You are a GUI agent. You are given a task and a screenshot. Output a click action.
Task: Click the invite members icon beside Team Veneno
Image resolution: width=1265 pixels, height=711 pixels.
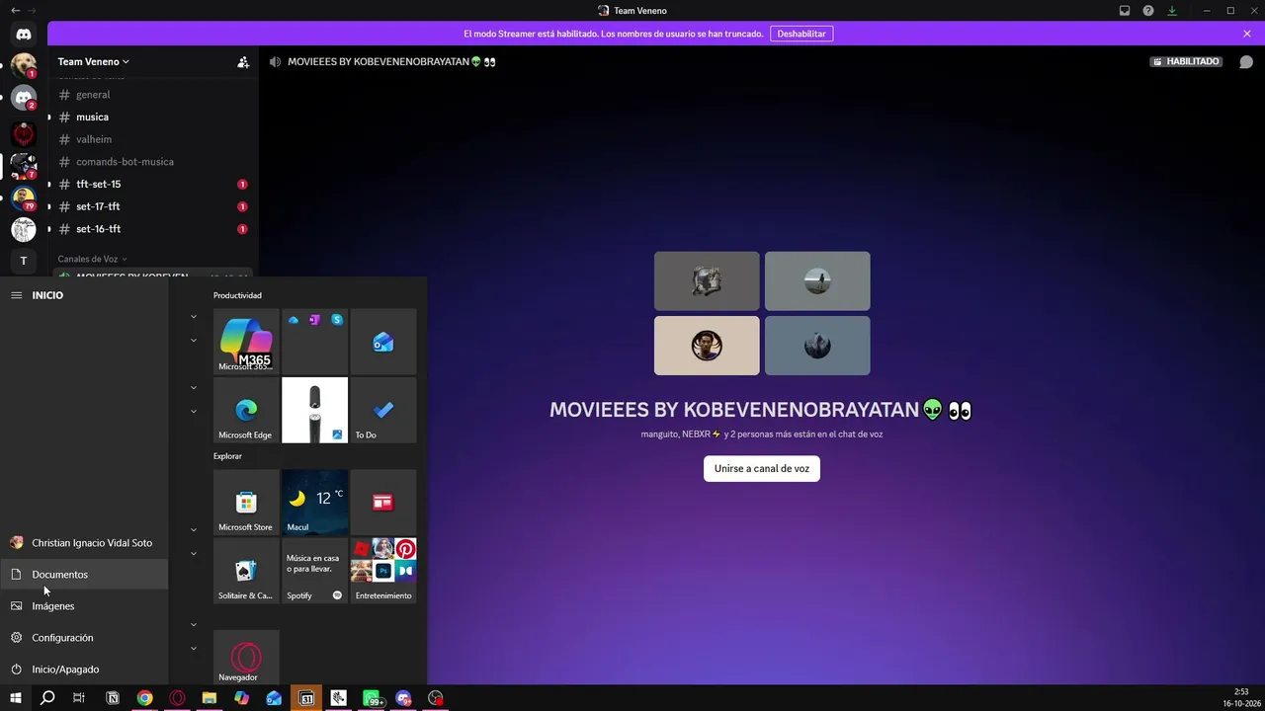tap(243, 61)
